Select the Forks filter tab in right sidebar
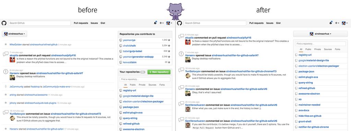The height and width of the screenshot is (131, 351). (338, 49)
